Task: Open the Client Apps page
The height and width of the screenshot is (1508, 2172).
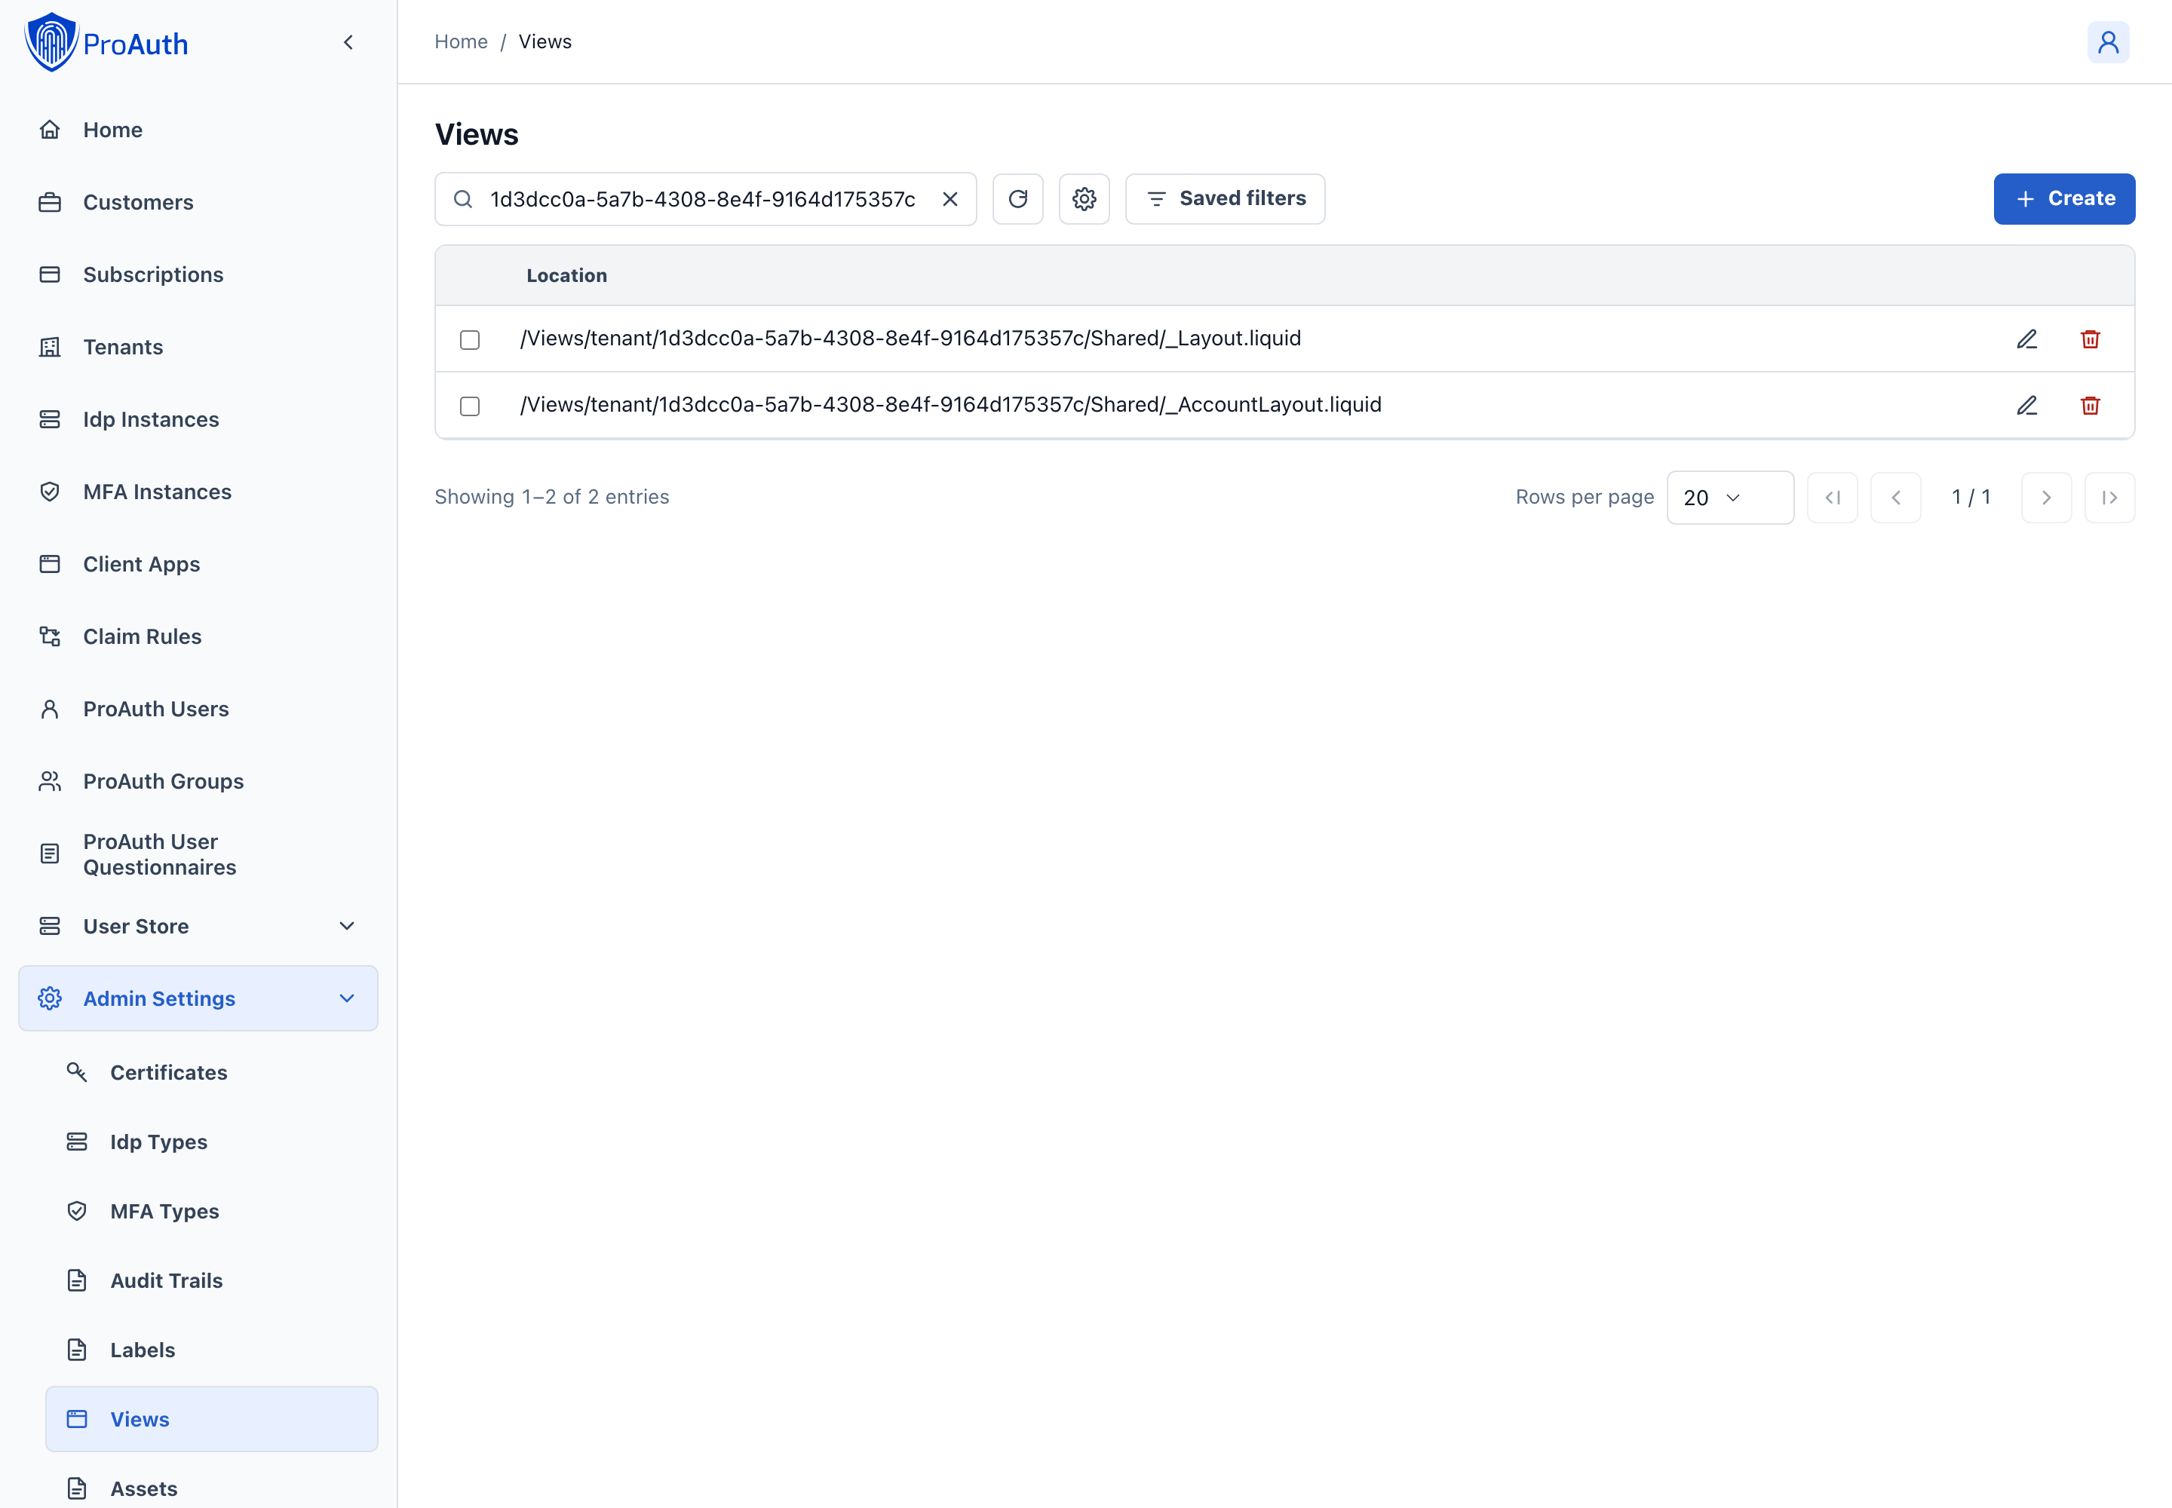Action: pos(198,564)
